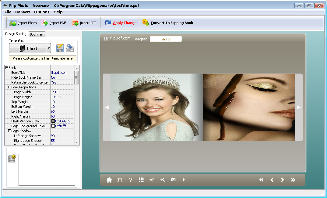Save the current template settings
327x198 pixels.
click(60, 48)
